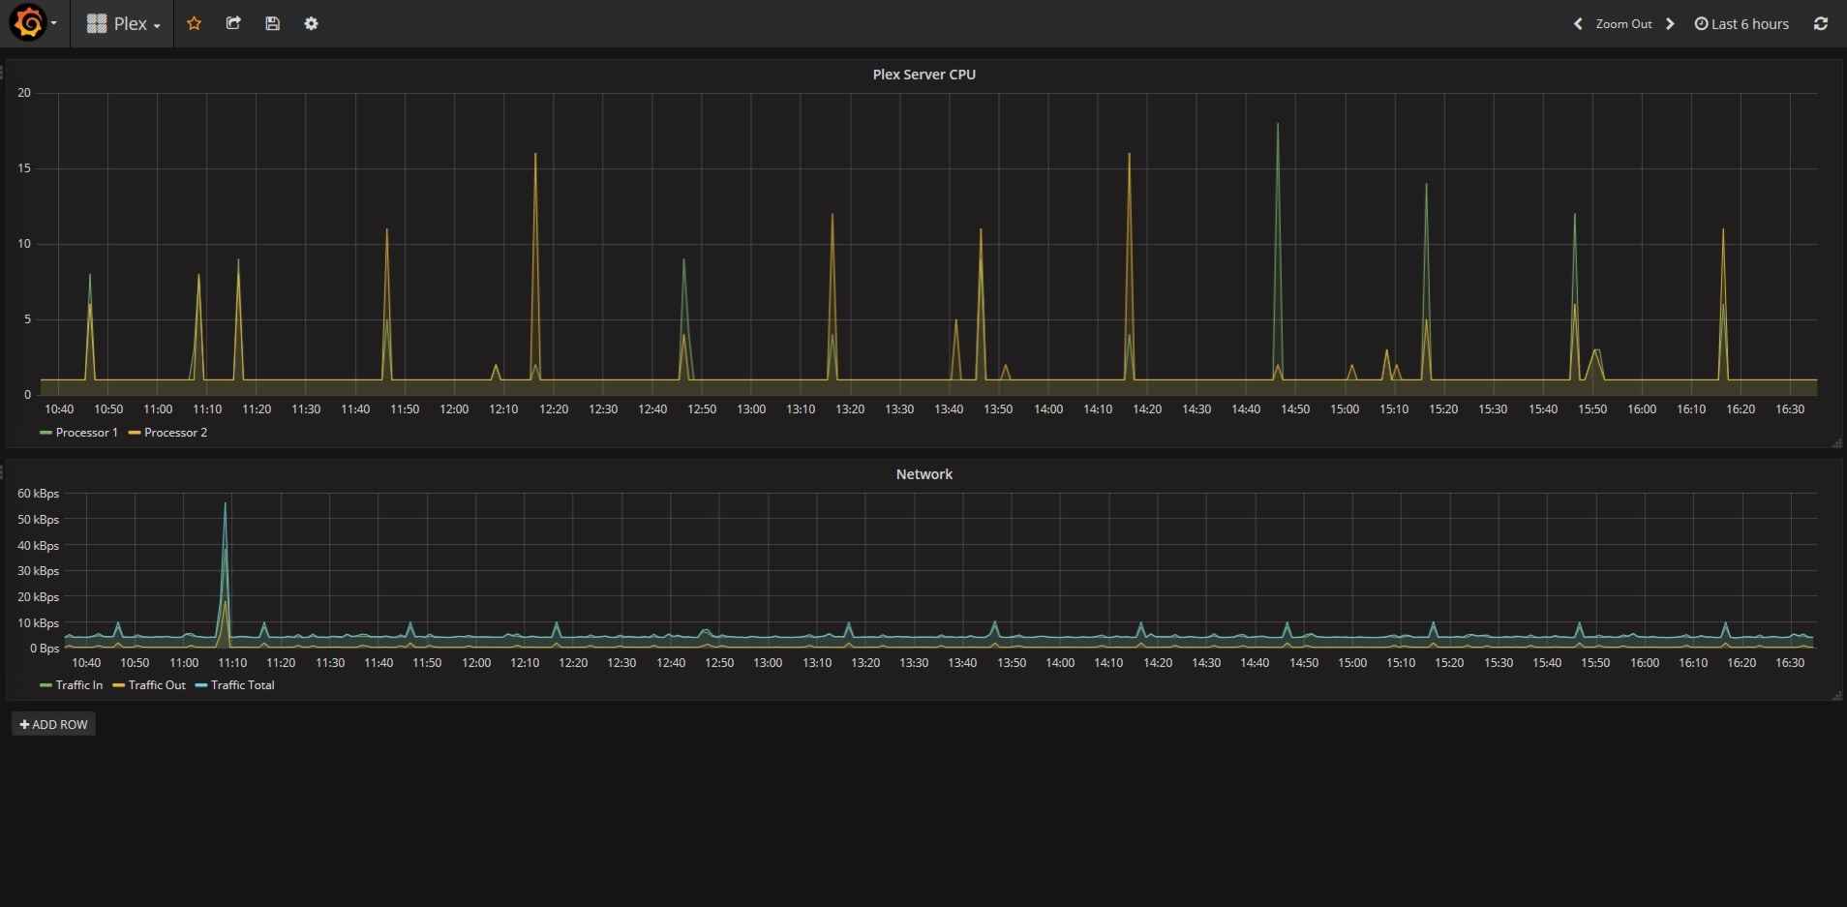Click the Traffic Out legend color line
The height and width of the screenshot is (907, 1847).
[119, 685]
